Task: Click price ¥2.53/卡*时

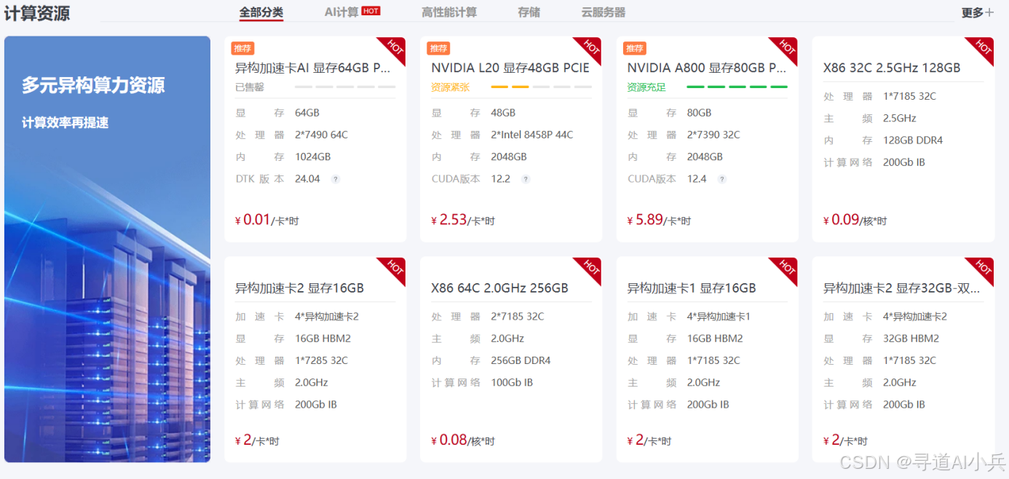Action: [463, 220]
